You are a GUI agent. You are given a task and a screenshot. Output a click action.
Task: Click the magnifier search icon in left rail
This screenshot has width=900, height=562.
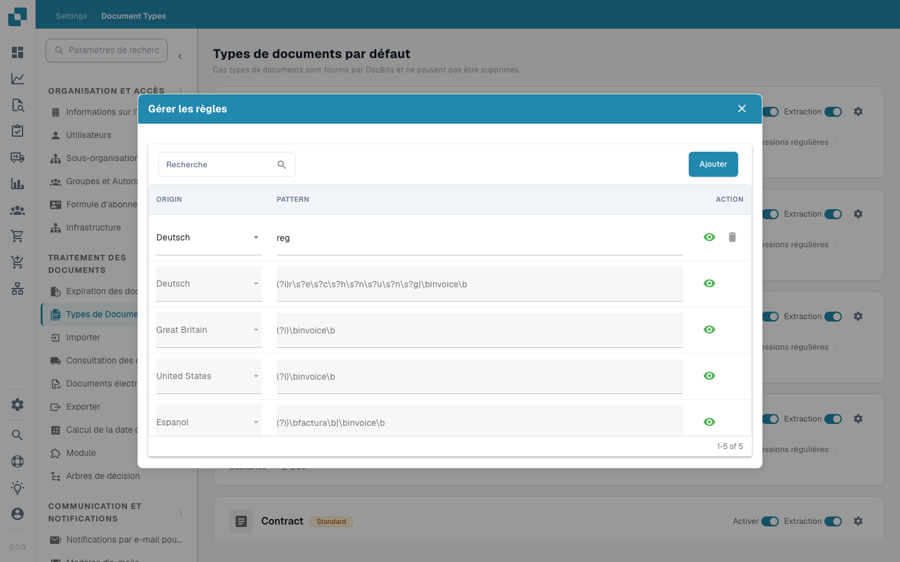(x=17, y=435)
